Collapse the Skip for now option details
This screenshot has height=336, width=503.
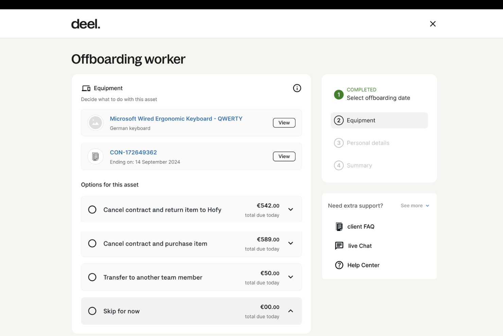(291, 311)
